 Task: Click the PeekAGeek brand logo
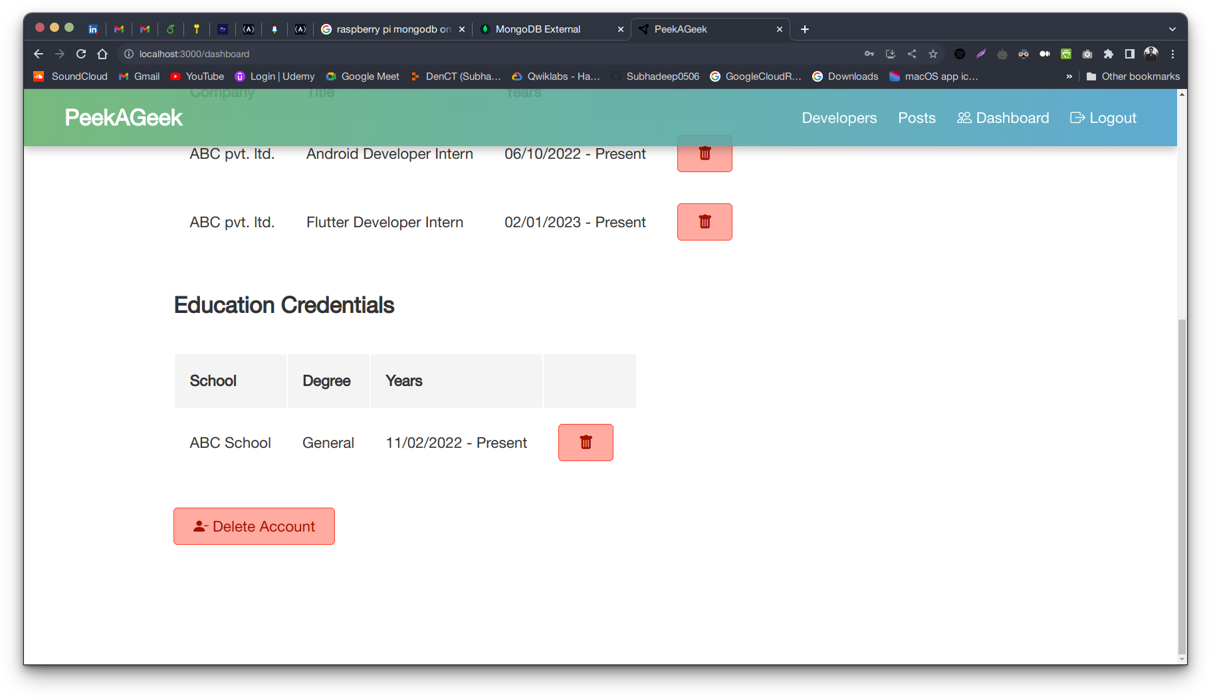click(124, 118)
